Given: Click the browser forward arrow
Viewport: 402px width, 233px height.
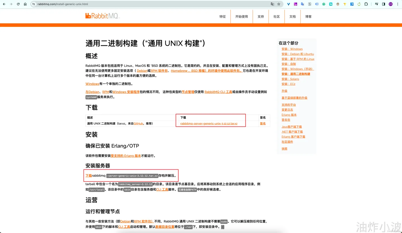Looking at the screenshot, I should [11, 4].
